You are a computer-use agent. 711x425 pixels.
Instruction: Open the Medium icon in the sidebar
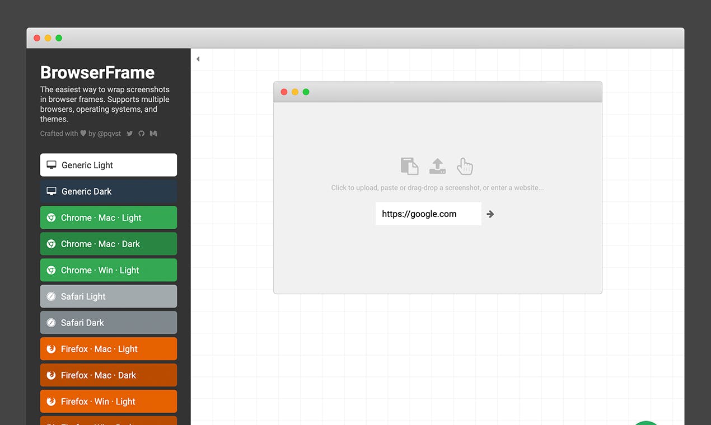pyautogui.click(x=153, y=133)
